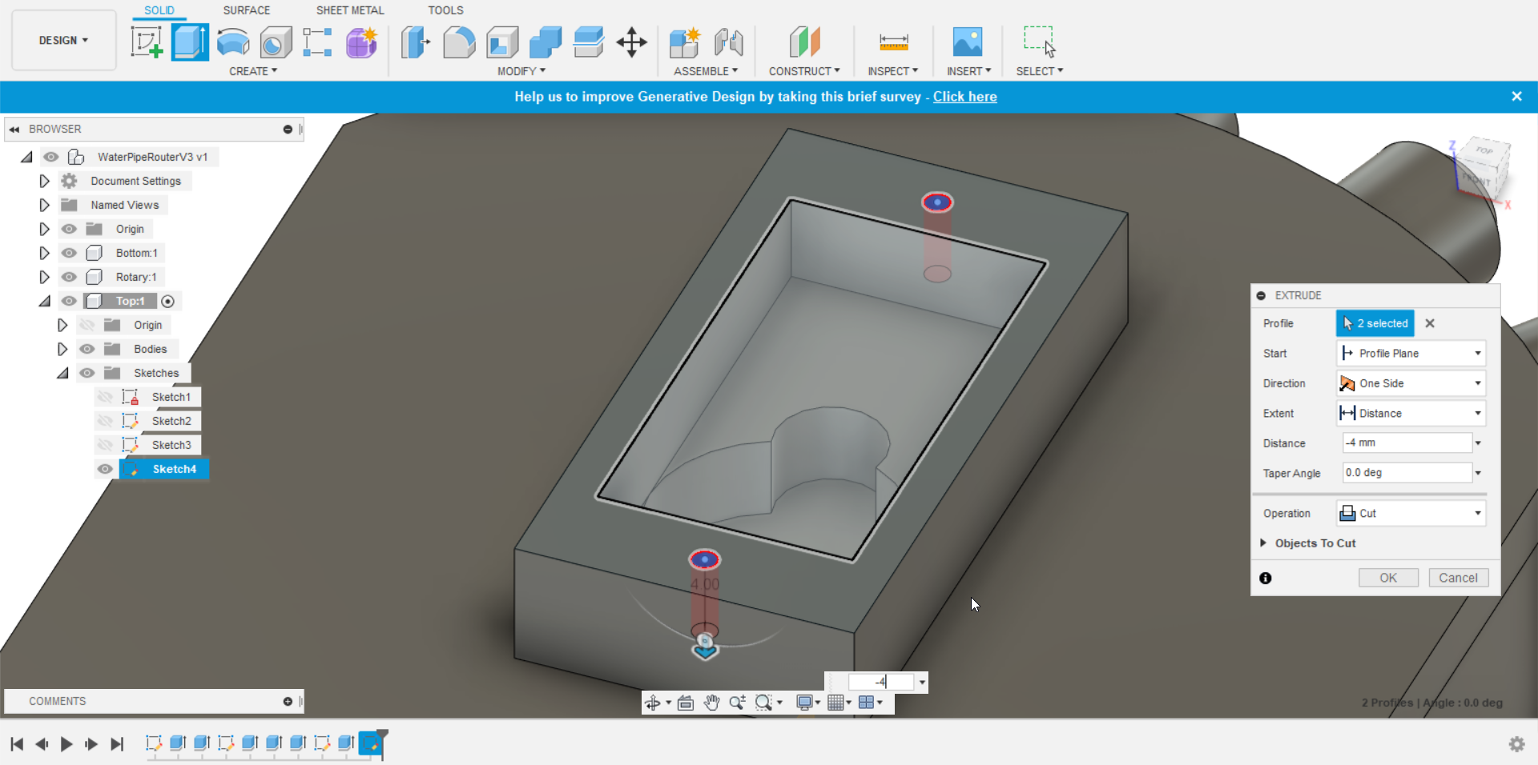Collapse the Sketches folder
This screenshot has height=765, width=1538.
pyautogui.click(x=62, y=373)
